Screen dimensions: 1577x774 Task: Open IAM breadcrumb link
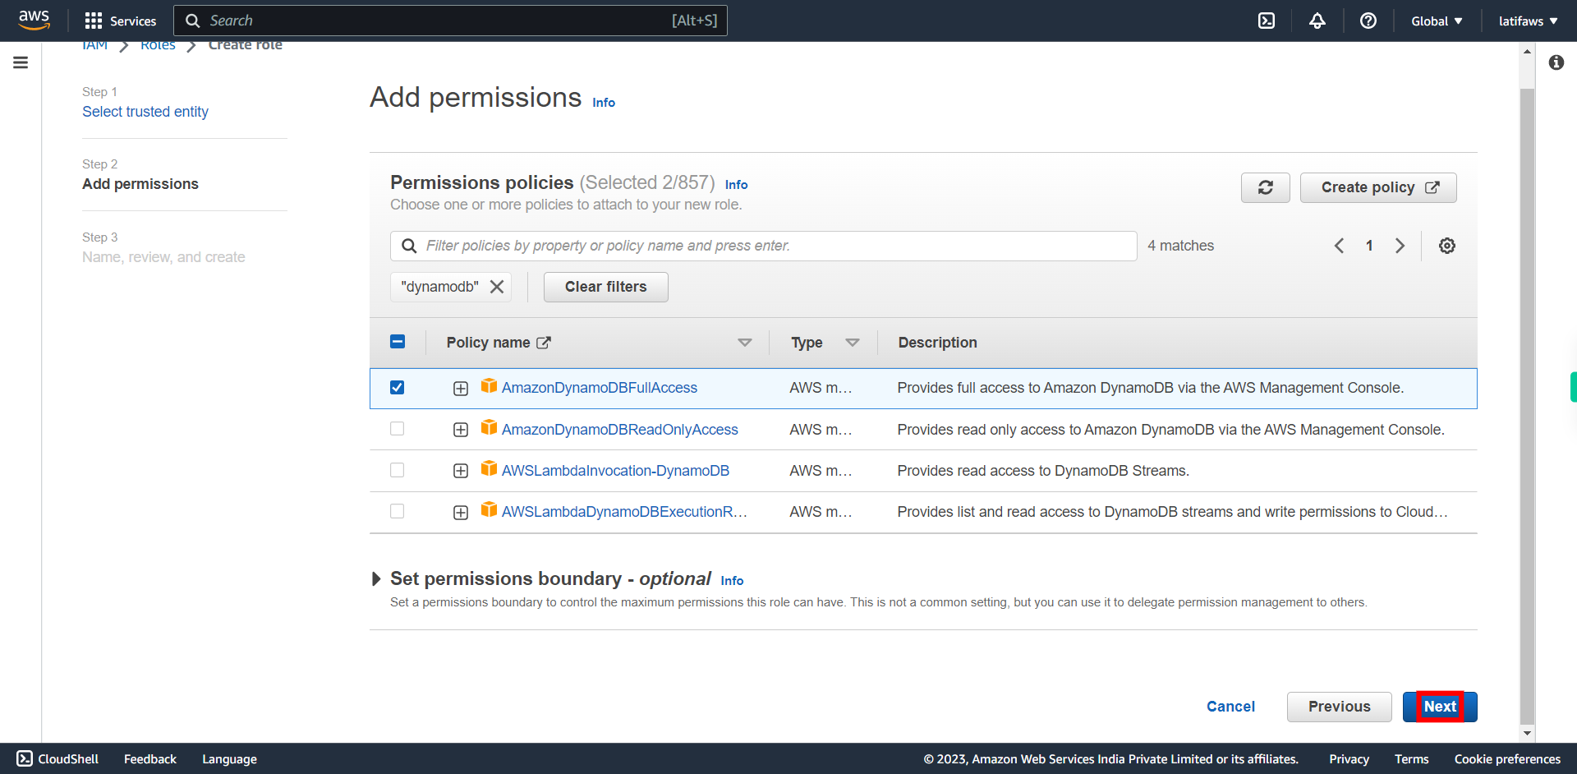tap(95, 46)
